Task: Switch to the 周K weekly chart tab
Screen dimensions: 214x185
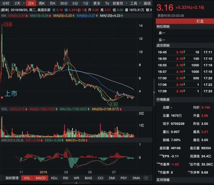Action: [x=42, y=3]
